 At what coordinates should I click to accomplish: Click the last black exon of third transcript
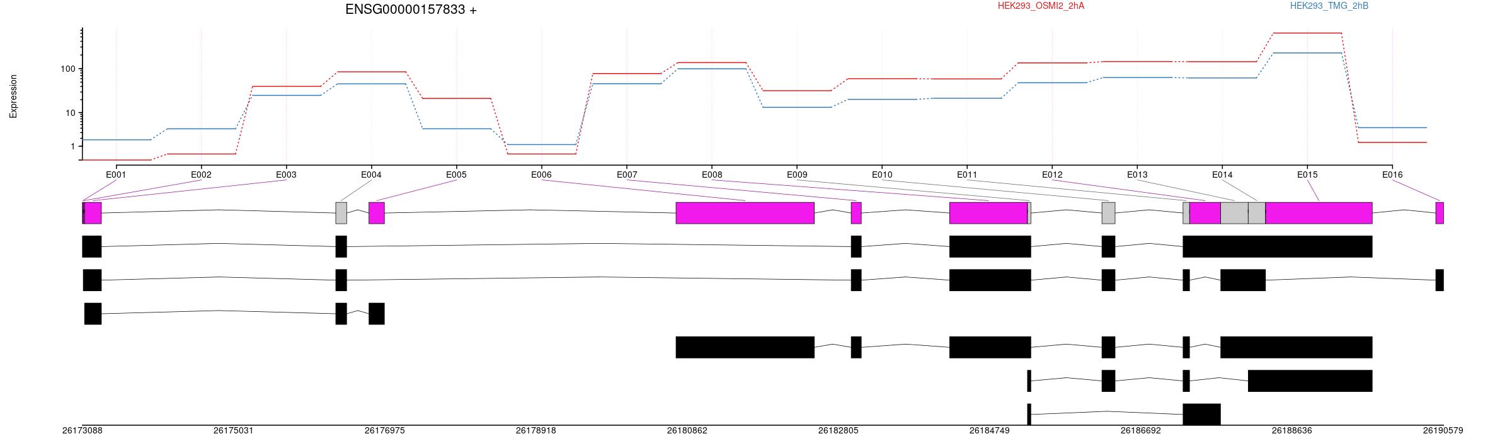376,314
